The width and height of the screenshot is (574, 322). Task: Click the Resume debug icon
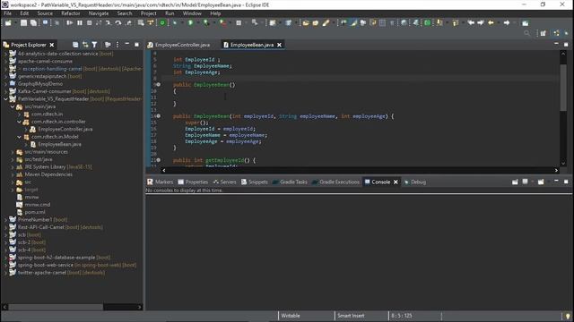coord(69,23)
